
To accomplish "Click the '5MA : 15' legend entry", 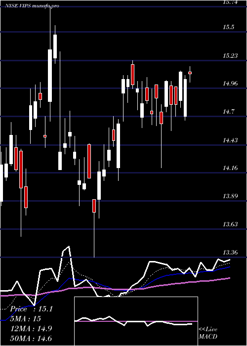I will click(x=25, y=319).
